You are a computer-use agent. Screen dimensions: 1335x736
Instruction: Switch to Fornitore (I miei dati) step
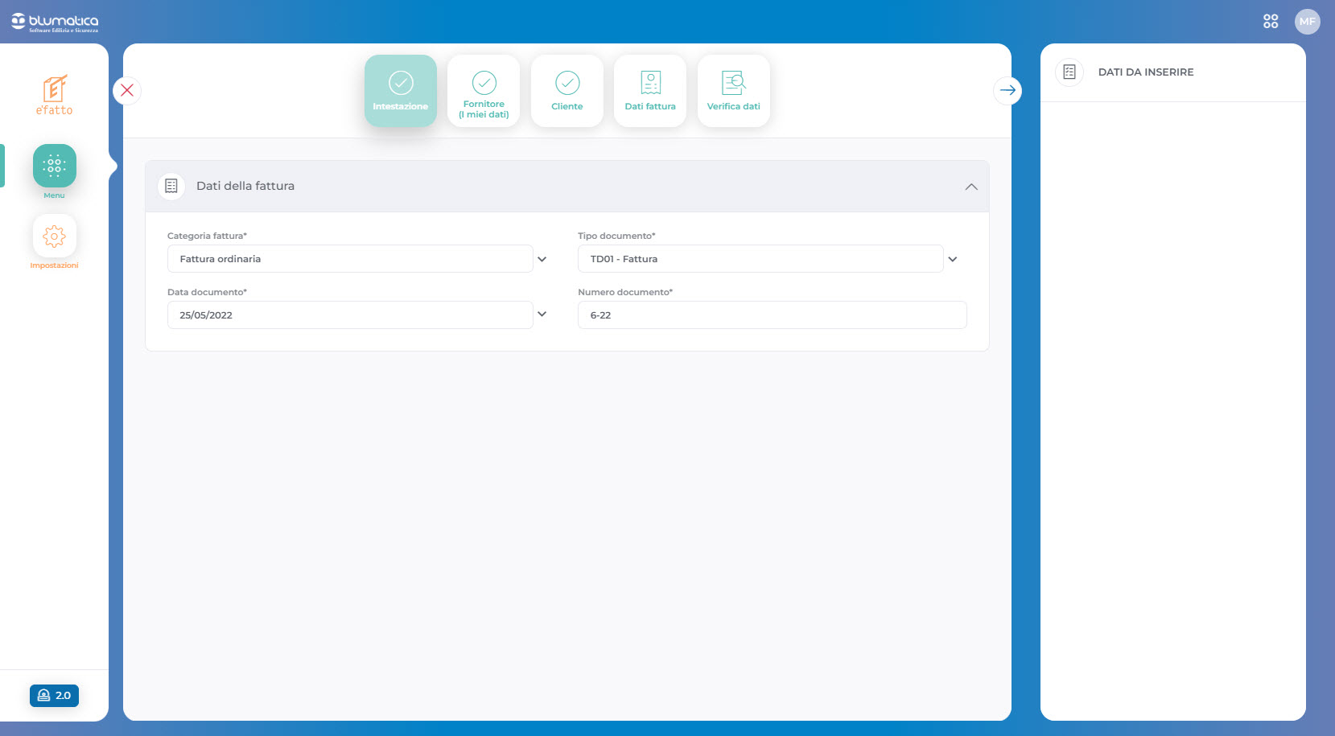coord(484,90)
